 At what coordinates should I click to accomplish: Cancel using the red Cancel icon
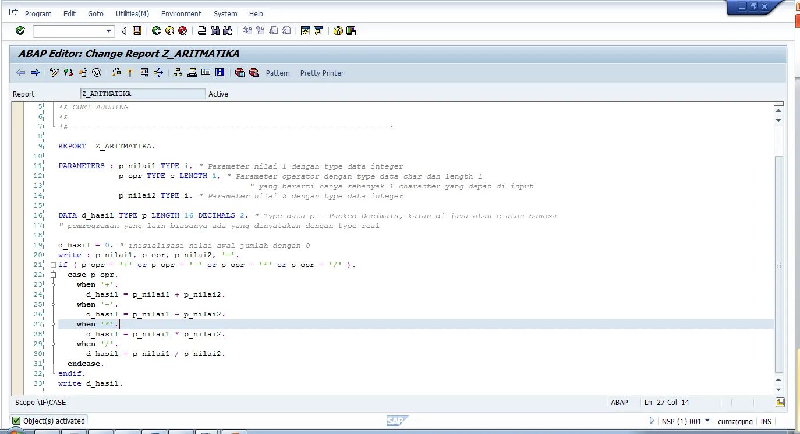[182, 31]
